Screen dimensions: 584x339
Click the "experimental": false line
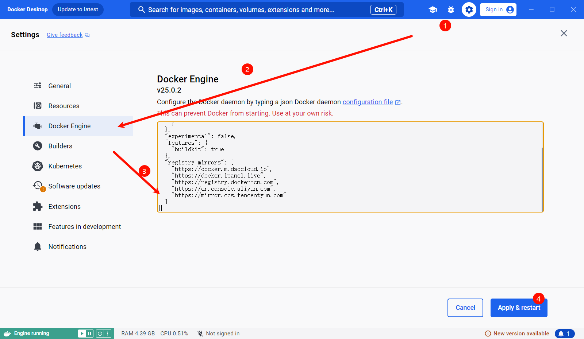(x=200, y=136)
